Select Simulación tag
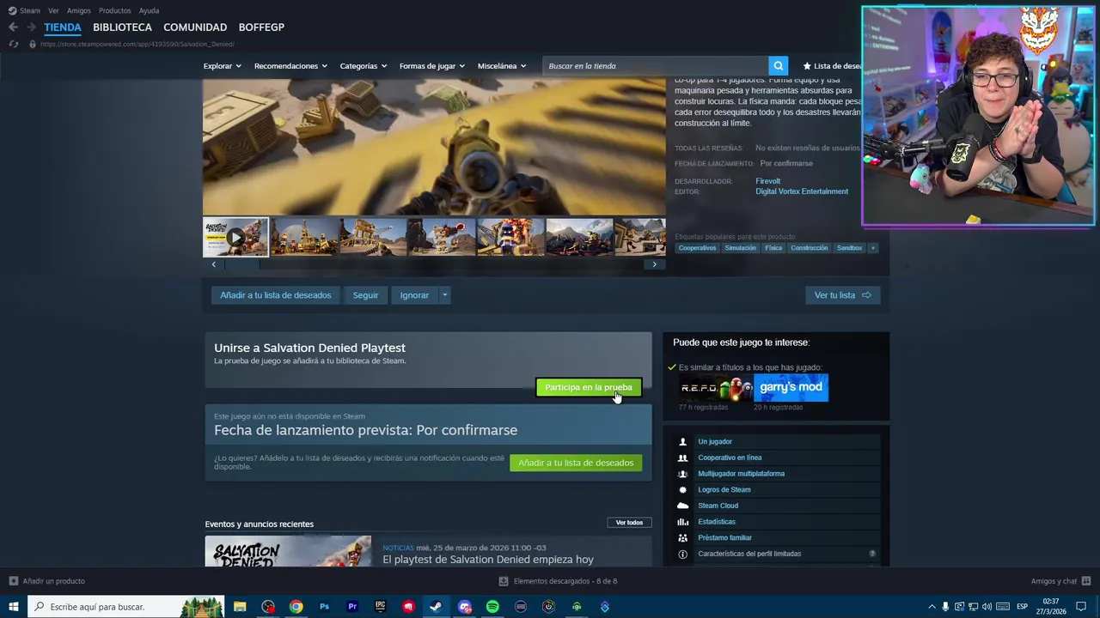The width and height of the screenshot is (1100, 618). point(740,248)
